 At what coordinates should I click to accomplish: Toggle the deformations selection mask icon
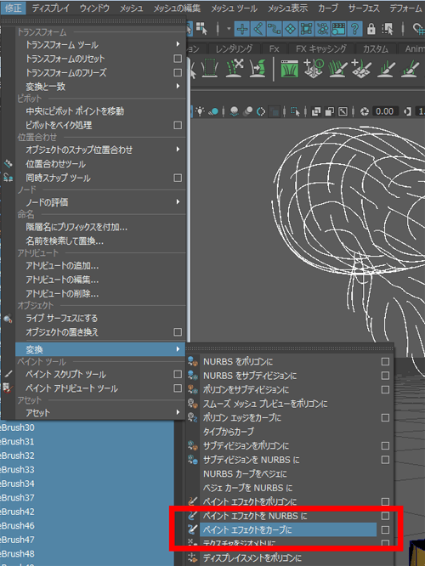[306, 29]
